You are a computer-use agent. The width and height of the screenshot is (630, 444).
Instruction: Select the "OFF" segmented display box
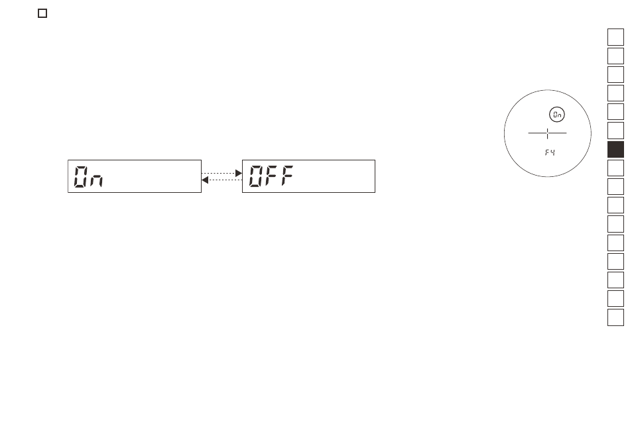point(308,176)
